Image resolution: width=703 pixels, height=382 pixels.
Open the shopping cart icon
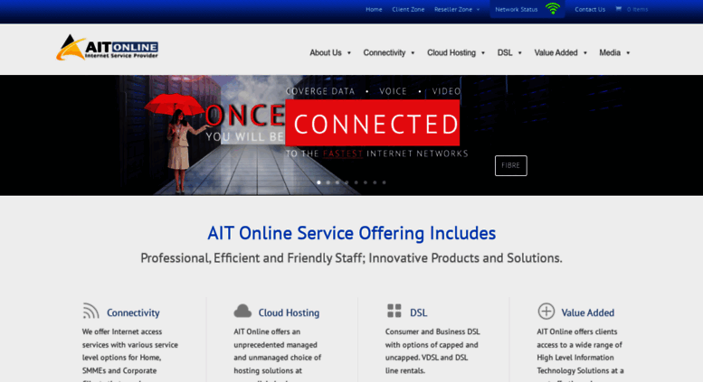click(x=619, y=9)
